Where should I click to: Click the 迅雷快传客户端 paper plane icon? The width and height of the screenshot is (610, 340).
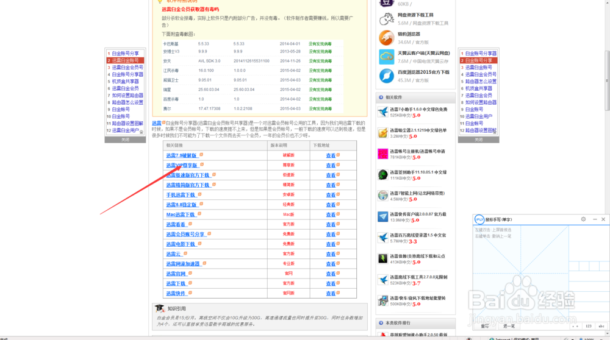[x=383, y=217]
